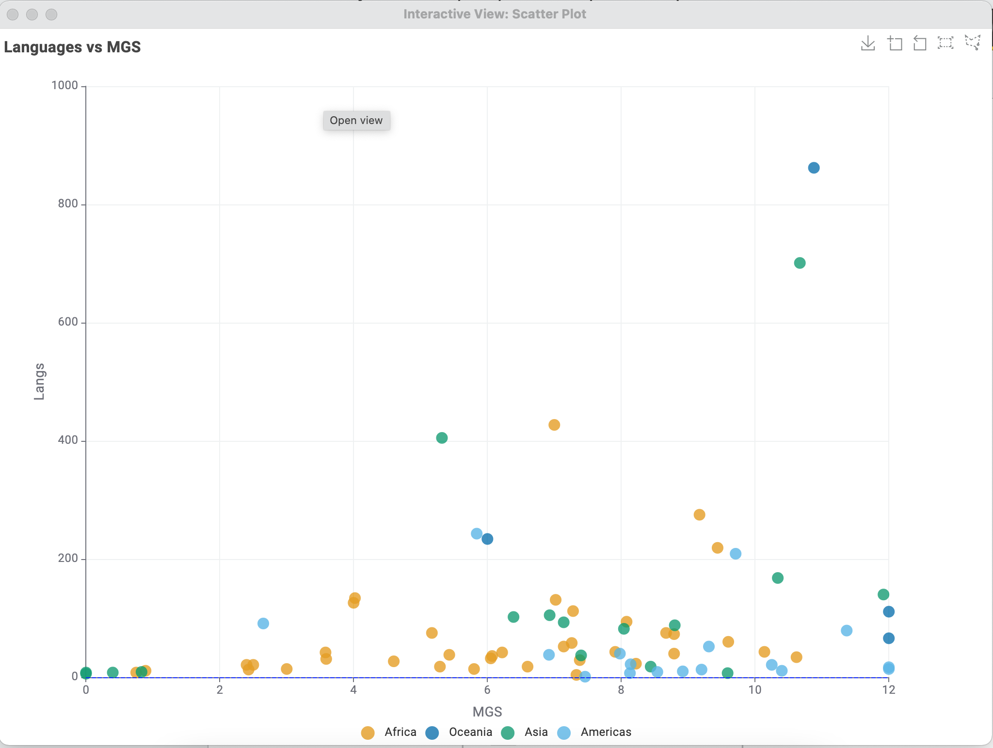This screenshot has height=748, width=993.
Task: Enable the rectangular box selection tool
Action: tap(945, 43)
